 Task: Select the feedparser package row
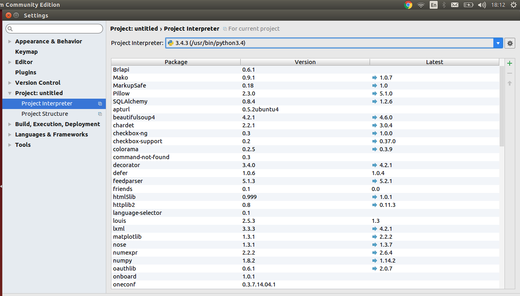point(305,181)
